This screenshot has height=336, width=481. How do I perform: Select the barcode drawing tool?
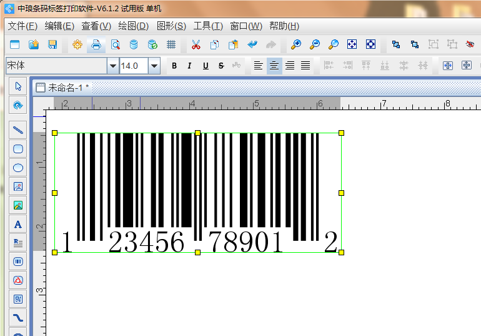pos(18,261)
